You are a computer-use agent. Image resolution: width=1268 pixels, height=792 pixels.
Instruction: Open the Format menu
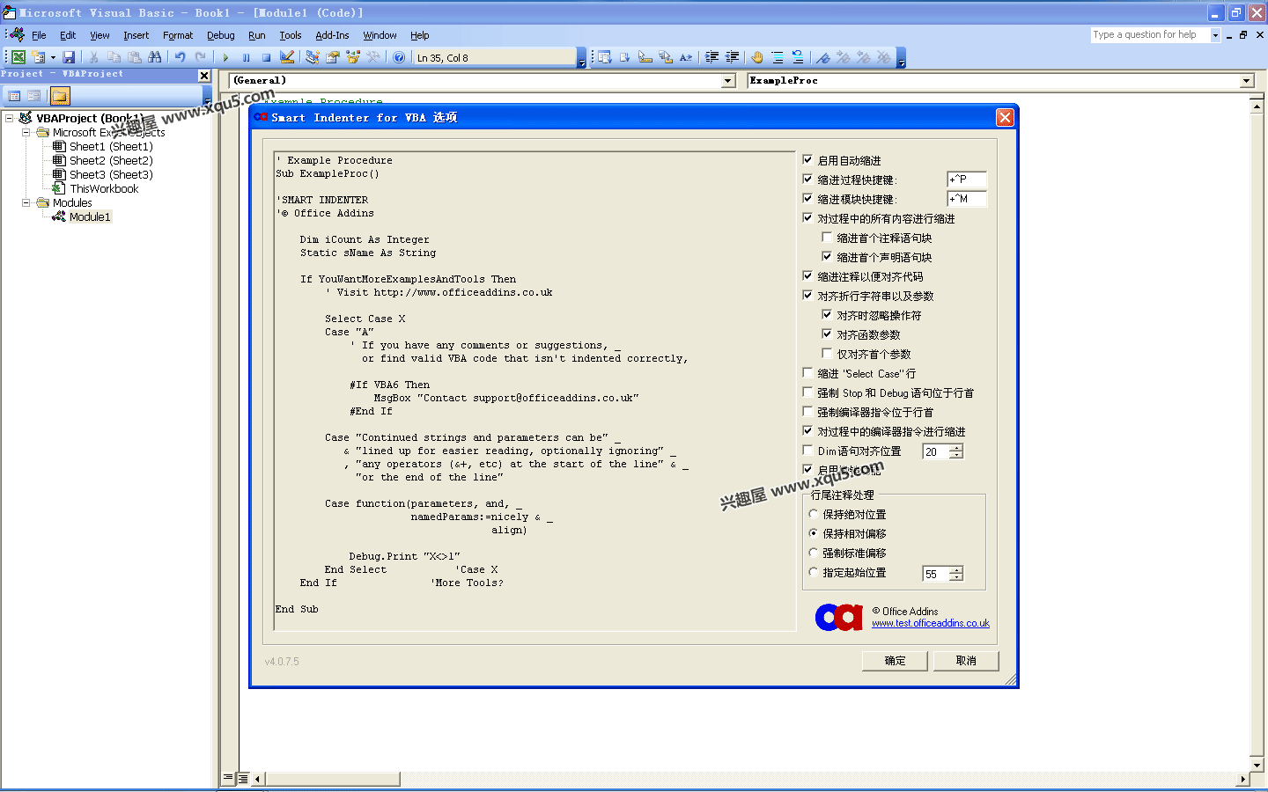(178, 35)
